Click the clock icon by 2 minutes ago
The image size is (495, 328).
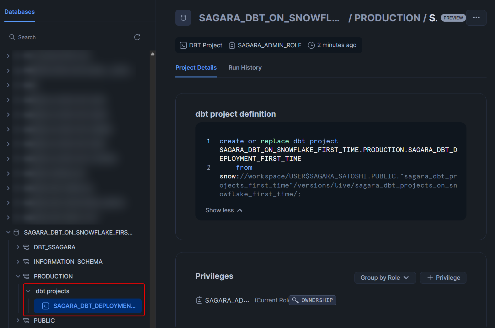(311, 45)
